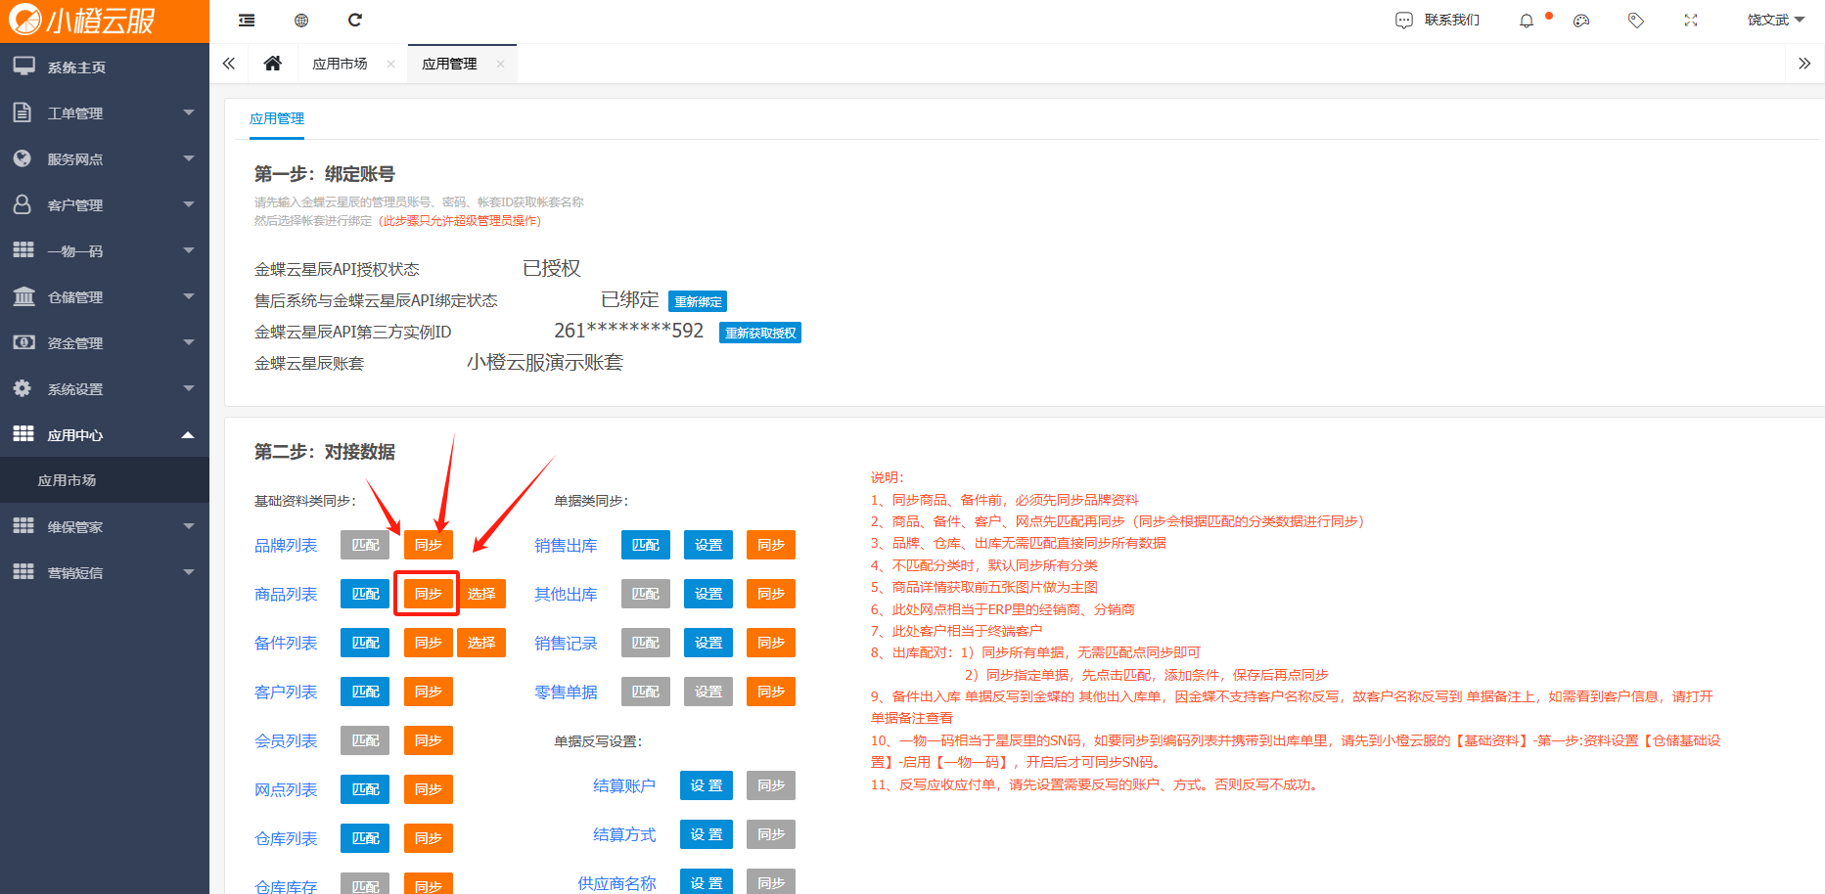Expand the 系统设置 menu arrow
The image size is (1825, 894).
click(x=188, y=388)
